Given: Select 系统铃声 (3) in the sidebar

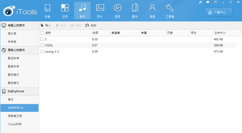Looking at the screenshot, I should point(19,108).
